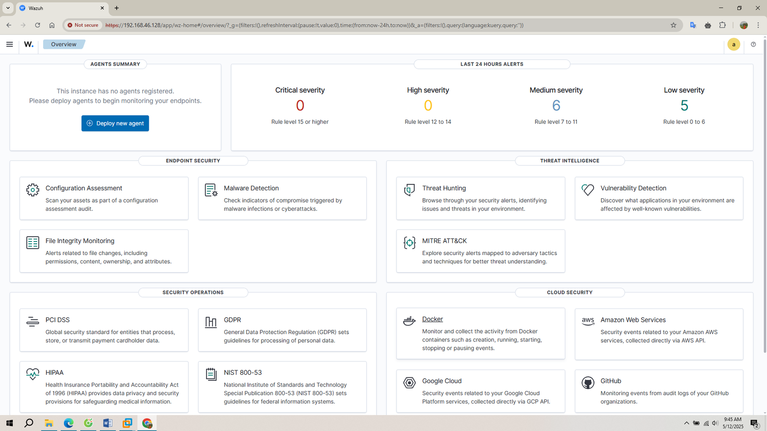This screenshot has height=431, width=767.
Task: Show hidden system tray icons
Action: coord(686,423)
